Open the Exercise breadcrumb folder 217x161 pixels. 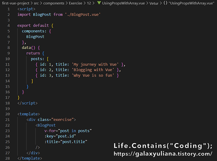(76, 3)
